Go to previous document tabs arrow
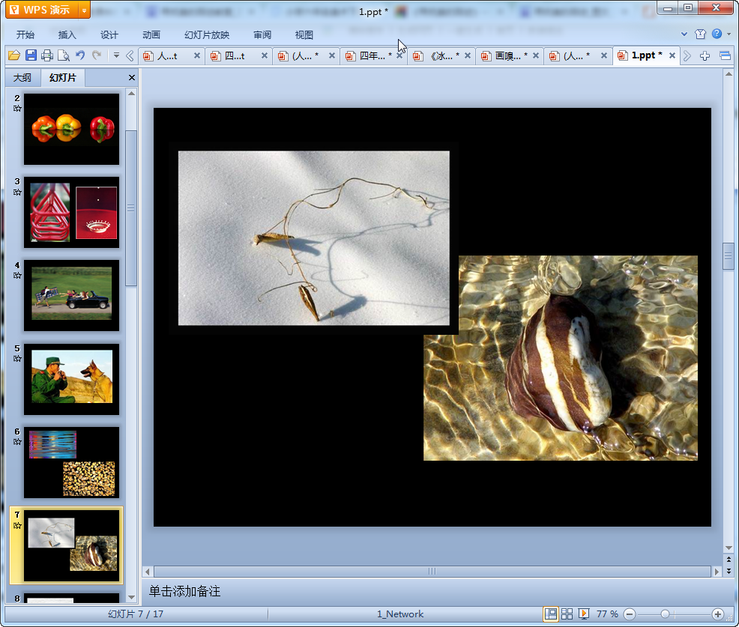739x627 pixels. 130,56
